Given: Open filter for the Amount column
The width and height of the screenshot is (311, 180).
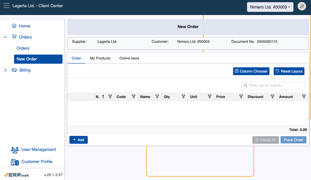Looking at the screenshot, I should (304, 97).
